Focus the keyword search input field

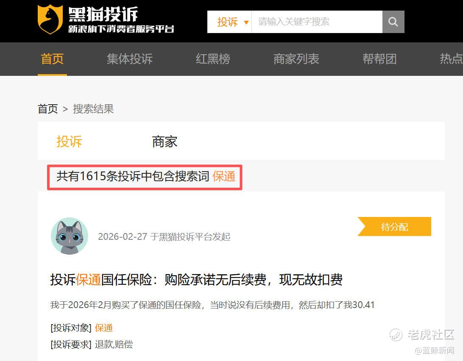(x=317, y=22)
